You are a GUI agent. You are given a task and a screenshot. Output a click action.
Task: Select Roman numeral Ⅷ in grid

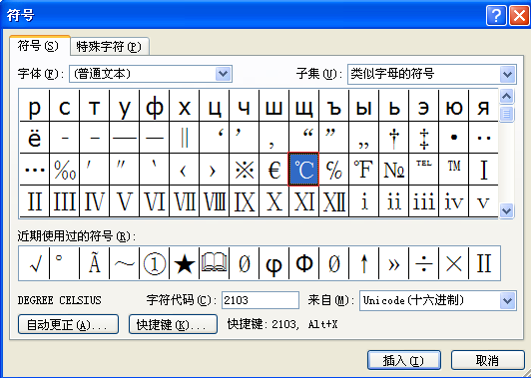pos(214,201)
